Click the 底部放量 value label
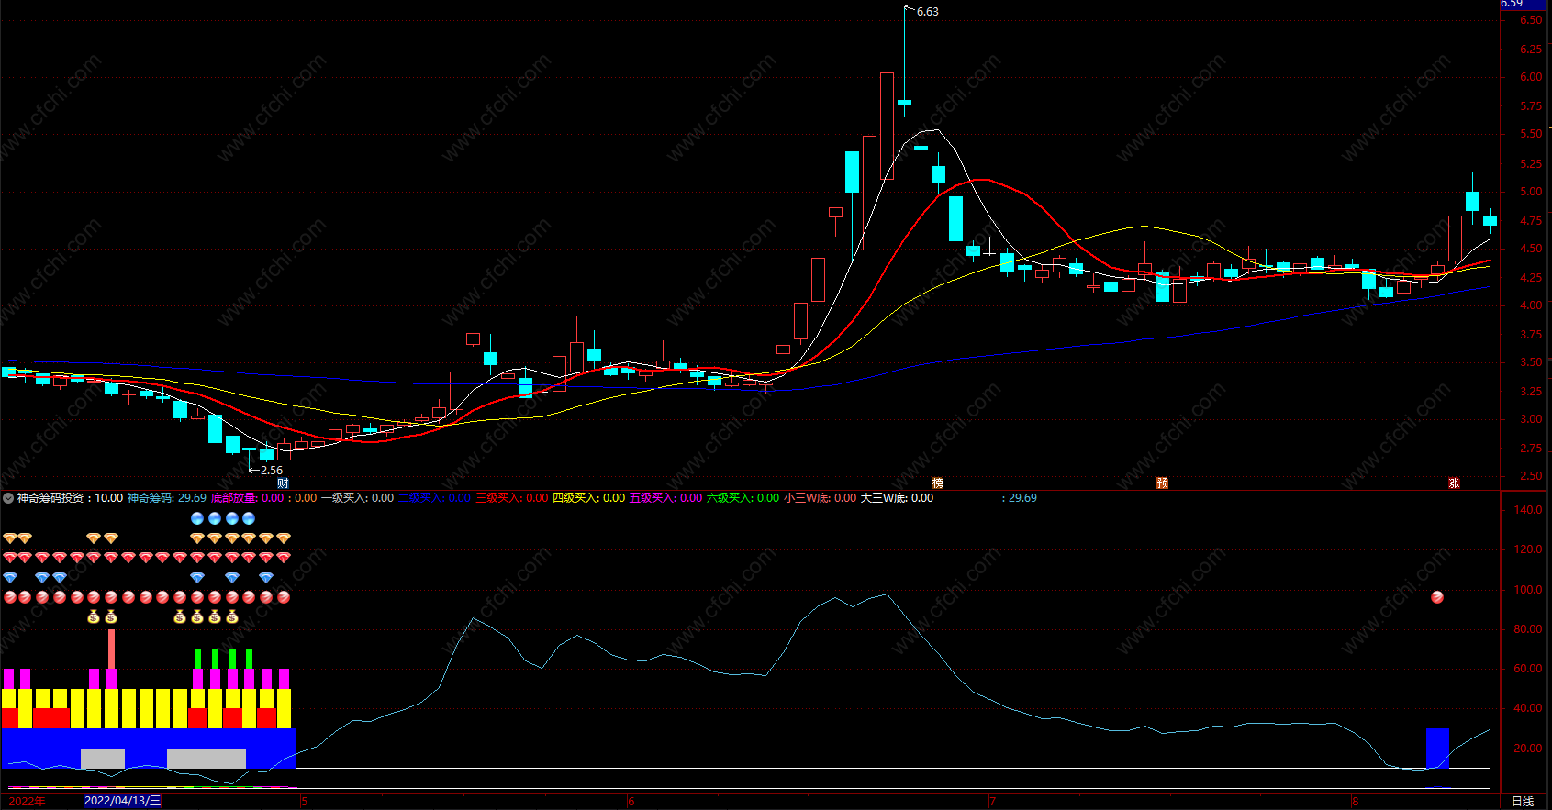 tap(248, 498)
